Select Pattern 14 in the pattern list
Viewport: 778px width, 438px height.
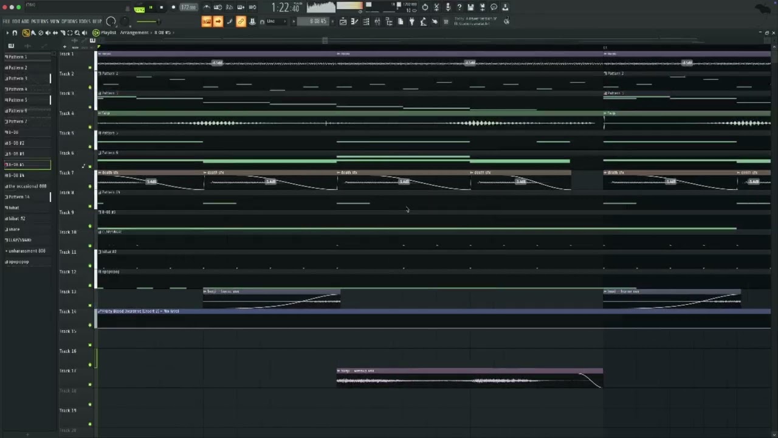coord(27,197)
